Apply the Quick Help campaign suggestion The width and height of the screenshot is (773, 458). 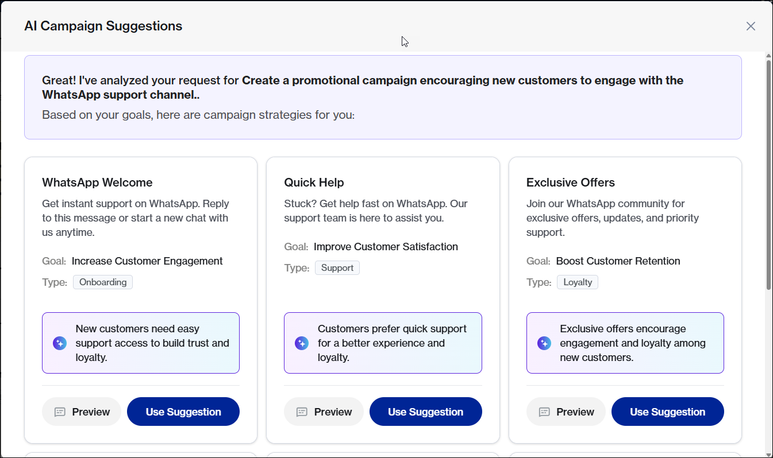(x=425, y=412)
